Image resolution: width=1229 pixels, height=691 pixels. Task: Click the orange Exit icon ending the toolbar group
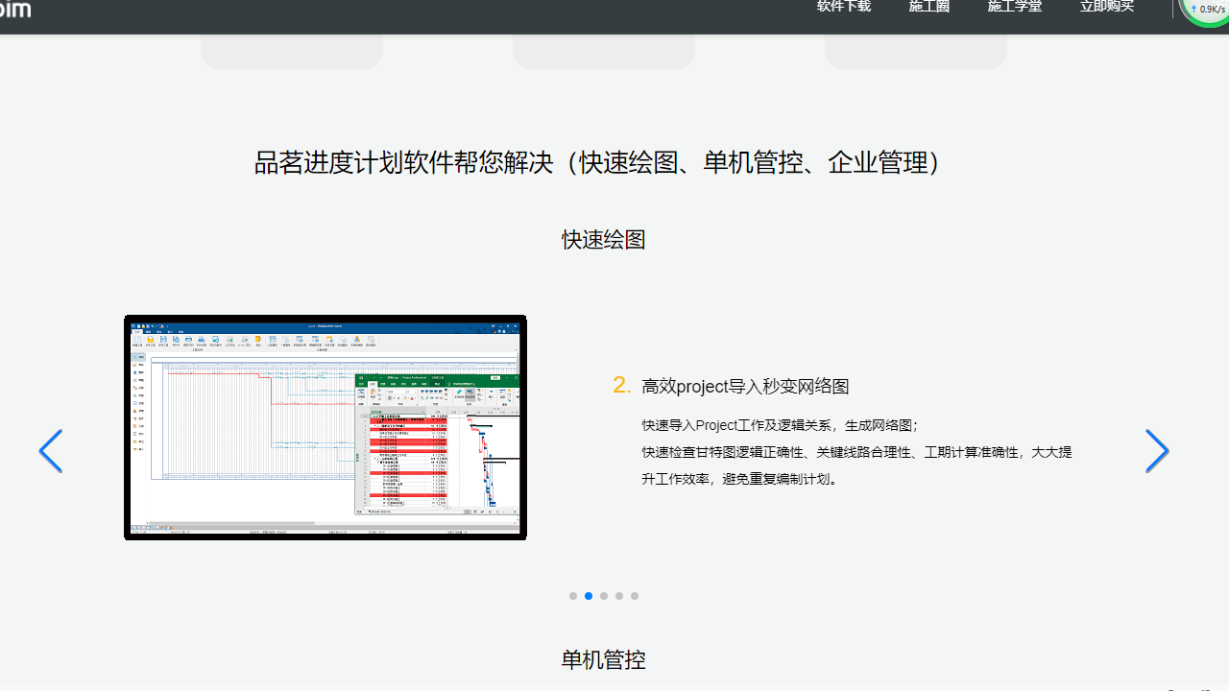coord(257,339)
